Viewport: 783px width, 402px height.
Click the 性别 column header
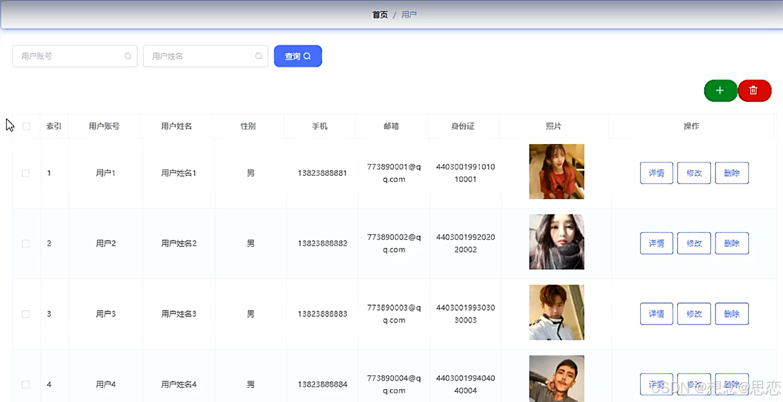coord(248,126)
